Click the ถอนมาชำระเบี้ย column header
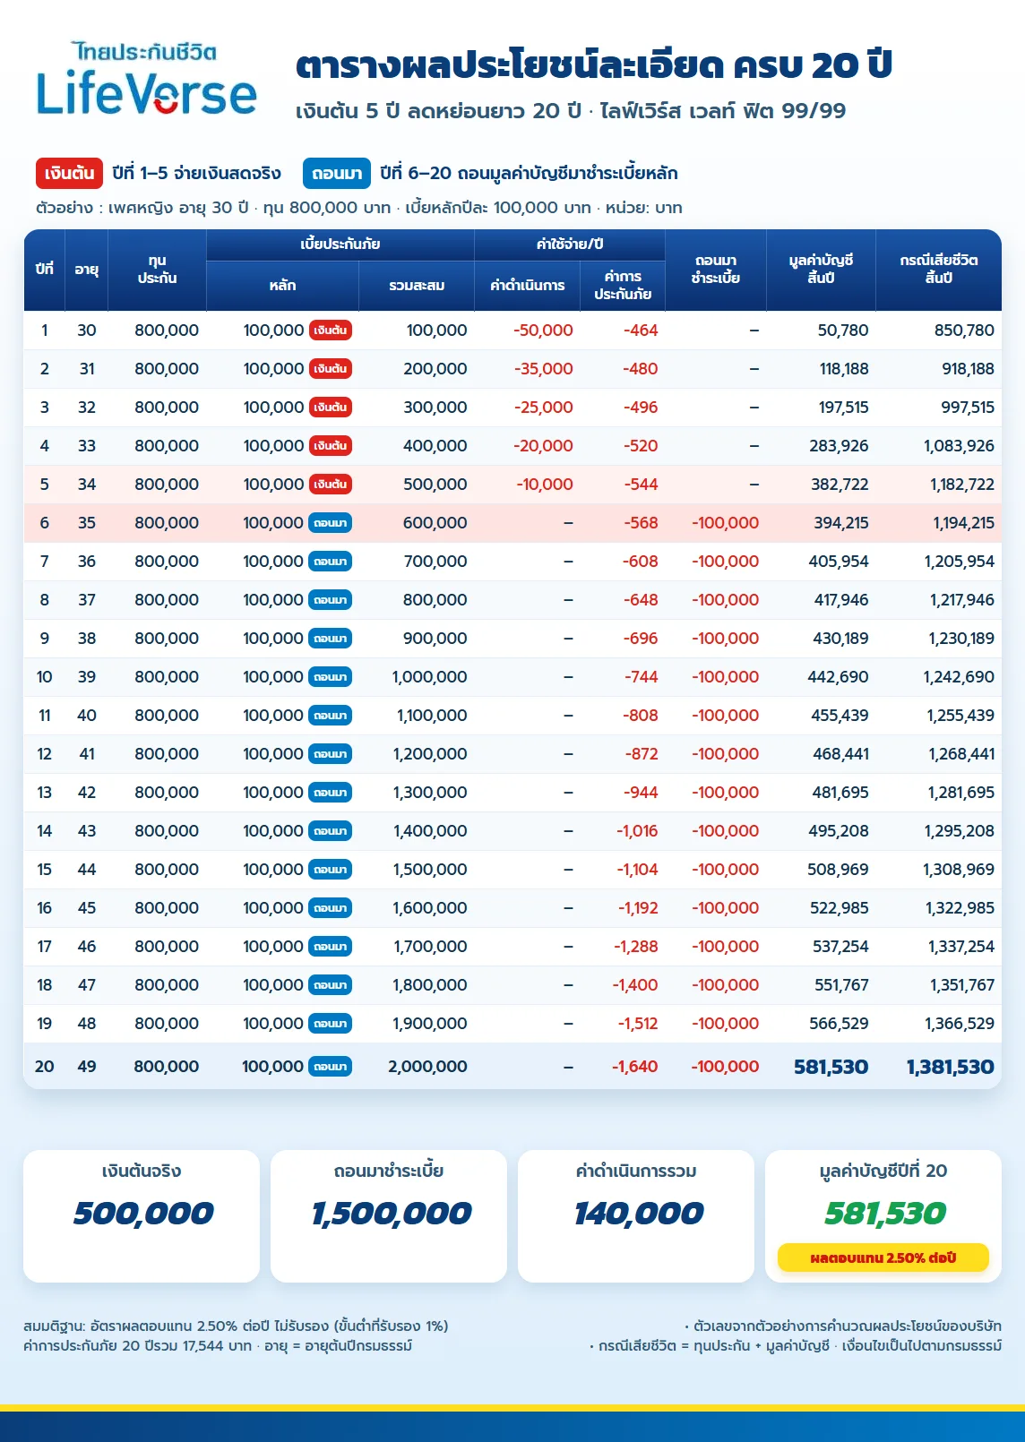 click(x=716, y=270)
